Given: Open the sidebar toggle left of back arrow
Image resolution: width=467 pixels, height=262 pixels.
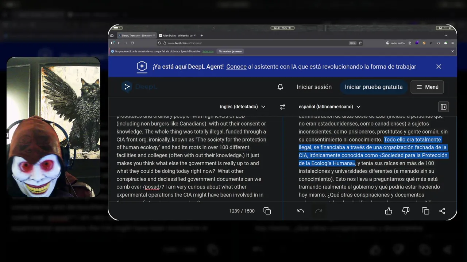Looking at the screenshot, I should click(112, 43).
